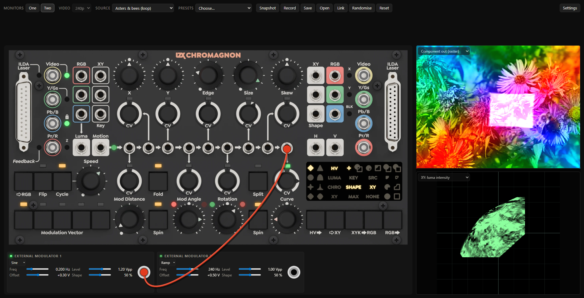Click the Luma output jack

point(81,147)
